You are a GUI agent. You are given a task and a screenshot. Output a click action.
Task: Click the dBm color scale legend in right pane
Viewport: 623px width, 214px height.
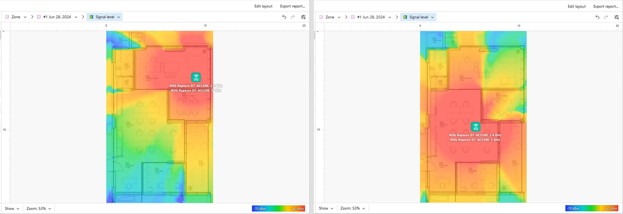coord(591,208)
